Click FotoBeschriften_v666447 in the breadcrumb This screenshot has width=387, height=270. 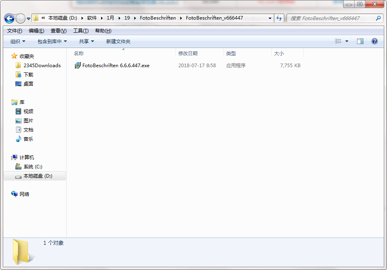[214, 18]
